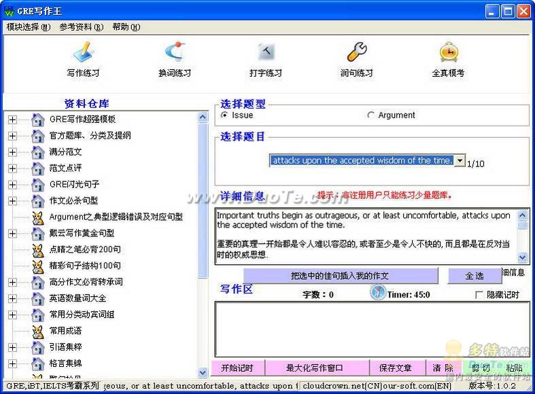This screenshot has width=535, height=394.
Task: Click the house icon beside 戴云写作黄金句型
Action: coord(38,234)
